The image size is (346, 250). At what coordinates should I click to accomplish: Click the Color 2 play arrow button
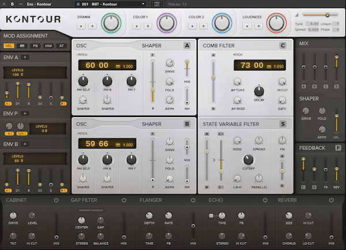coord(193,26)
